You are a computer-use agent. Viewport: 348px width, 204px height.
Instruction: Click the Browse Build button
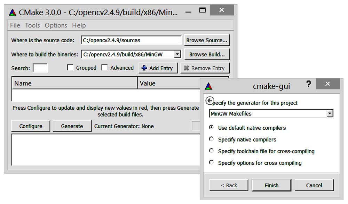tap(207, 54)
